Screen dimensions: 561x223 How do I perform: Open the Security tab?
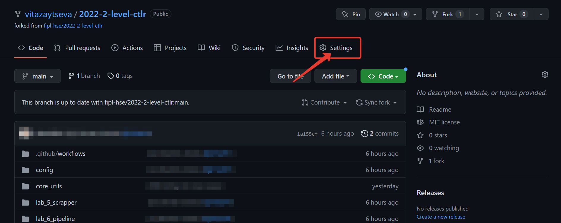pyautogui.click(x=248, y=48)
